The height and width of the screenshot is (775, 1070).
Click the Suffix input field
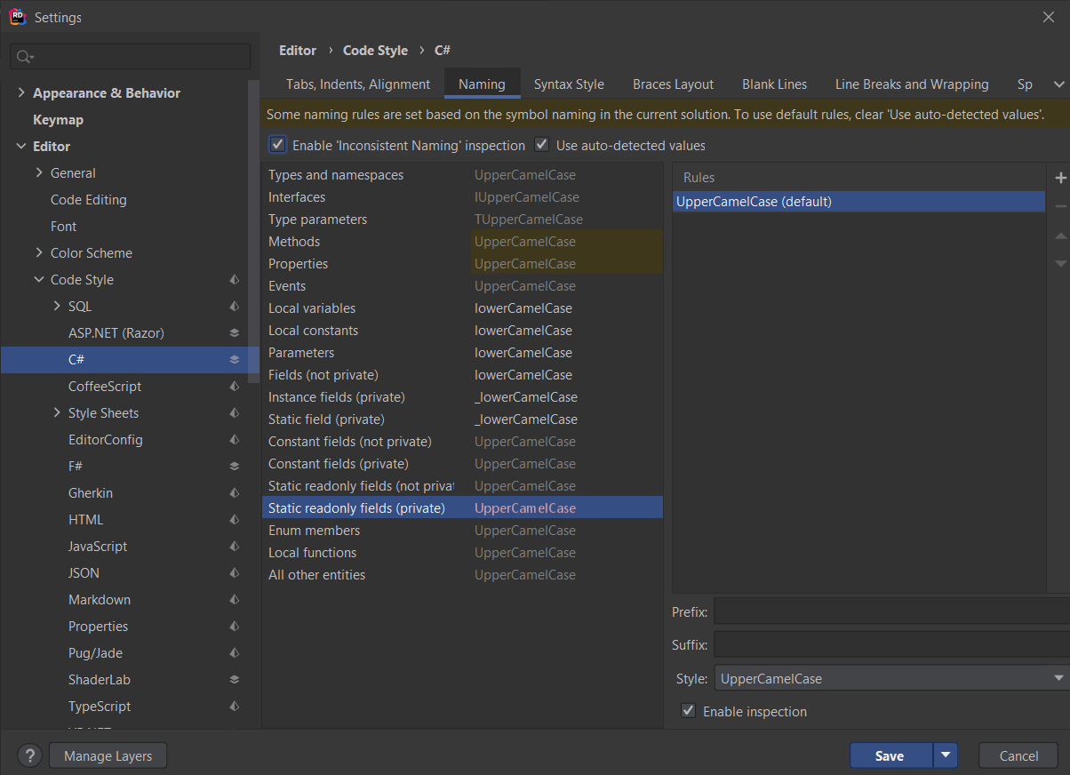click(891, 644)
